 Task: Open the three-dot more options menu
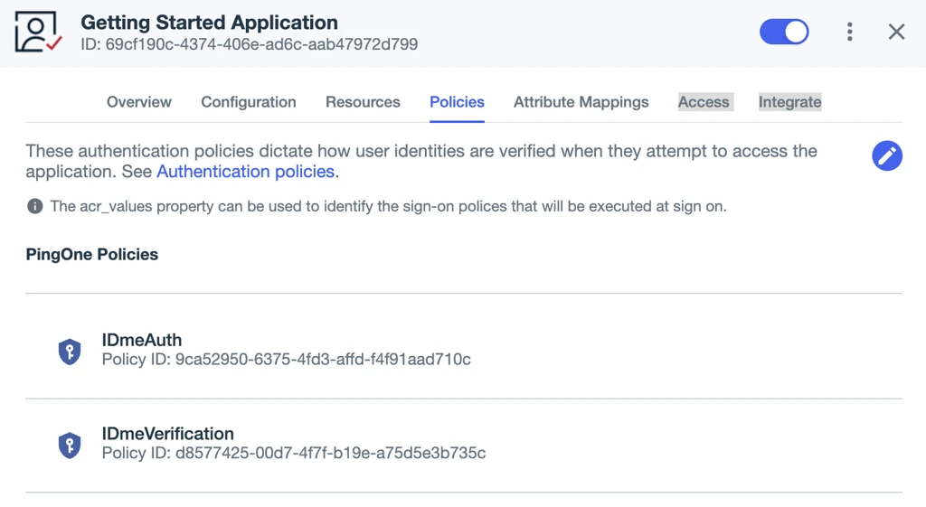click(x=850, y=32)
